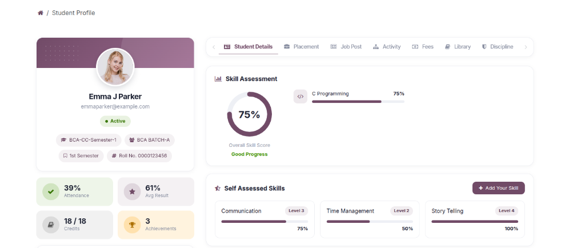The height and width of the screenshot is (248, 585).
Task: Click the 39% attendance value
Action: pos(72,188)
